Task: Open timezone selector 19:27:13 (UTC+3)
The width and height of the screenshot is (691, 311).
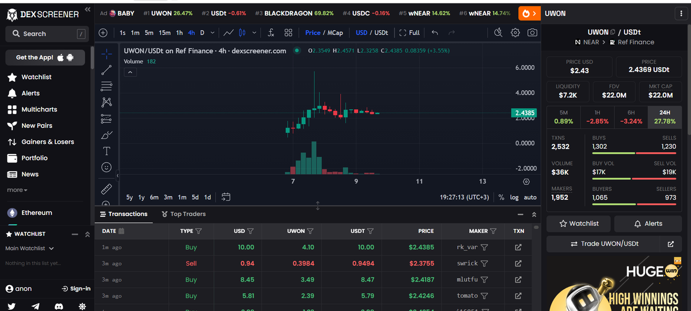Action: point(464,197)
